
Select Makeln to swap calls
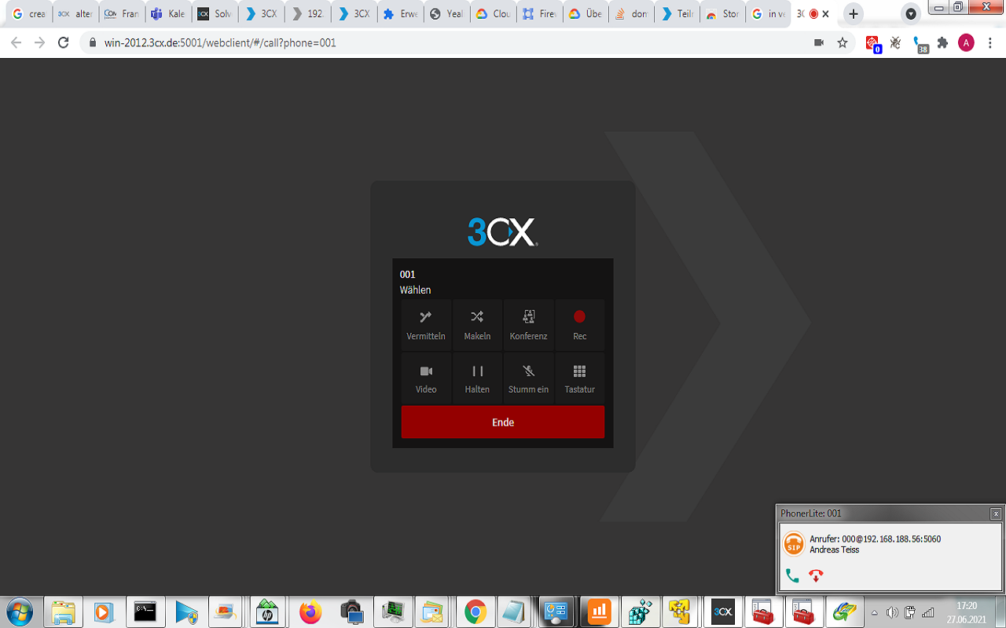coord(477,324)
